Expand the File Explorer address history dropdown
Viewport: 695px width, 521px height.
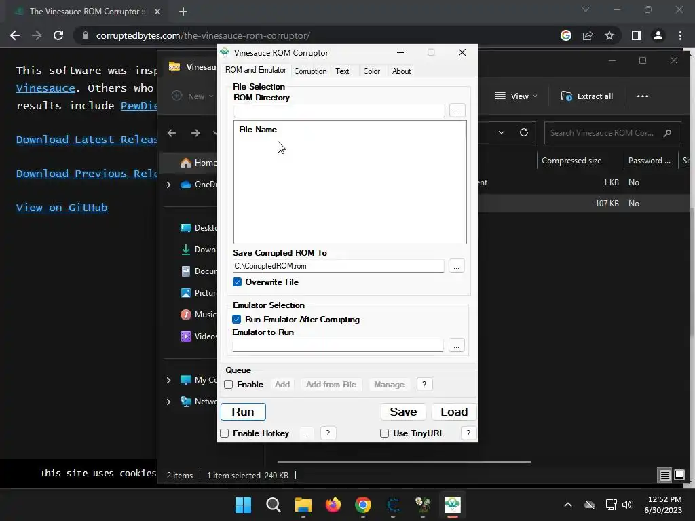click(502, 132)
